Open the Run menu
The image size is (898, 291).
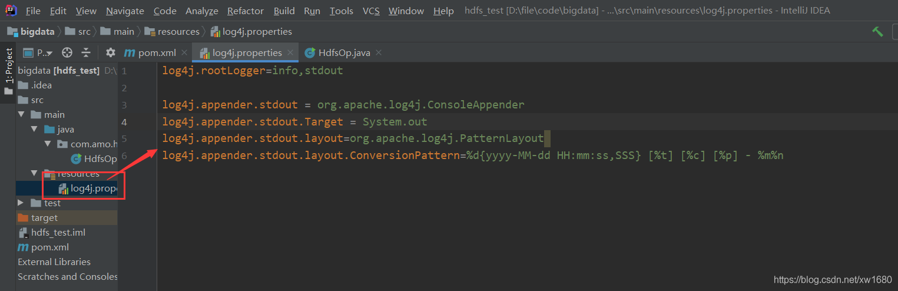(312, 11)
